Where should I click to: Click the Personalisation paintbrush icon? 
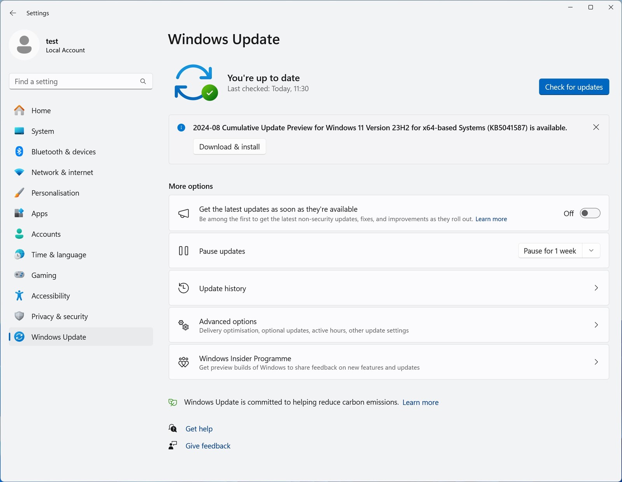coord(19,193)
